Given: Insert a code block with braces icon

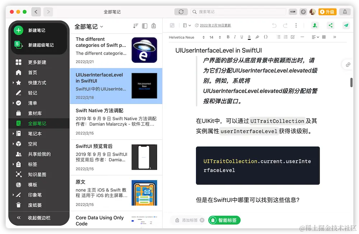Looking at the screenshot, I should click(266, 37).
